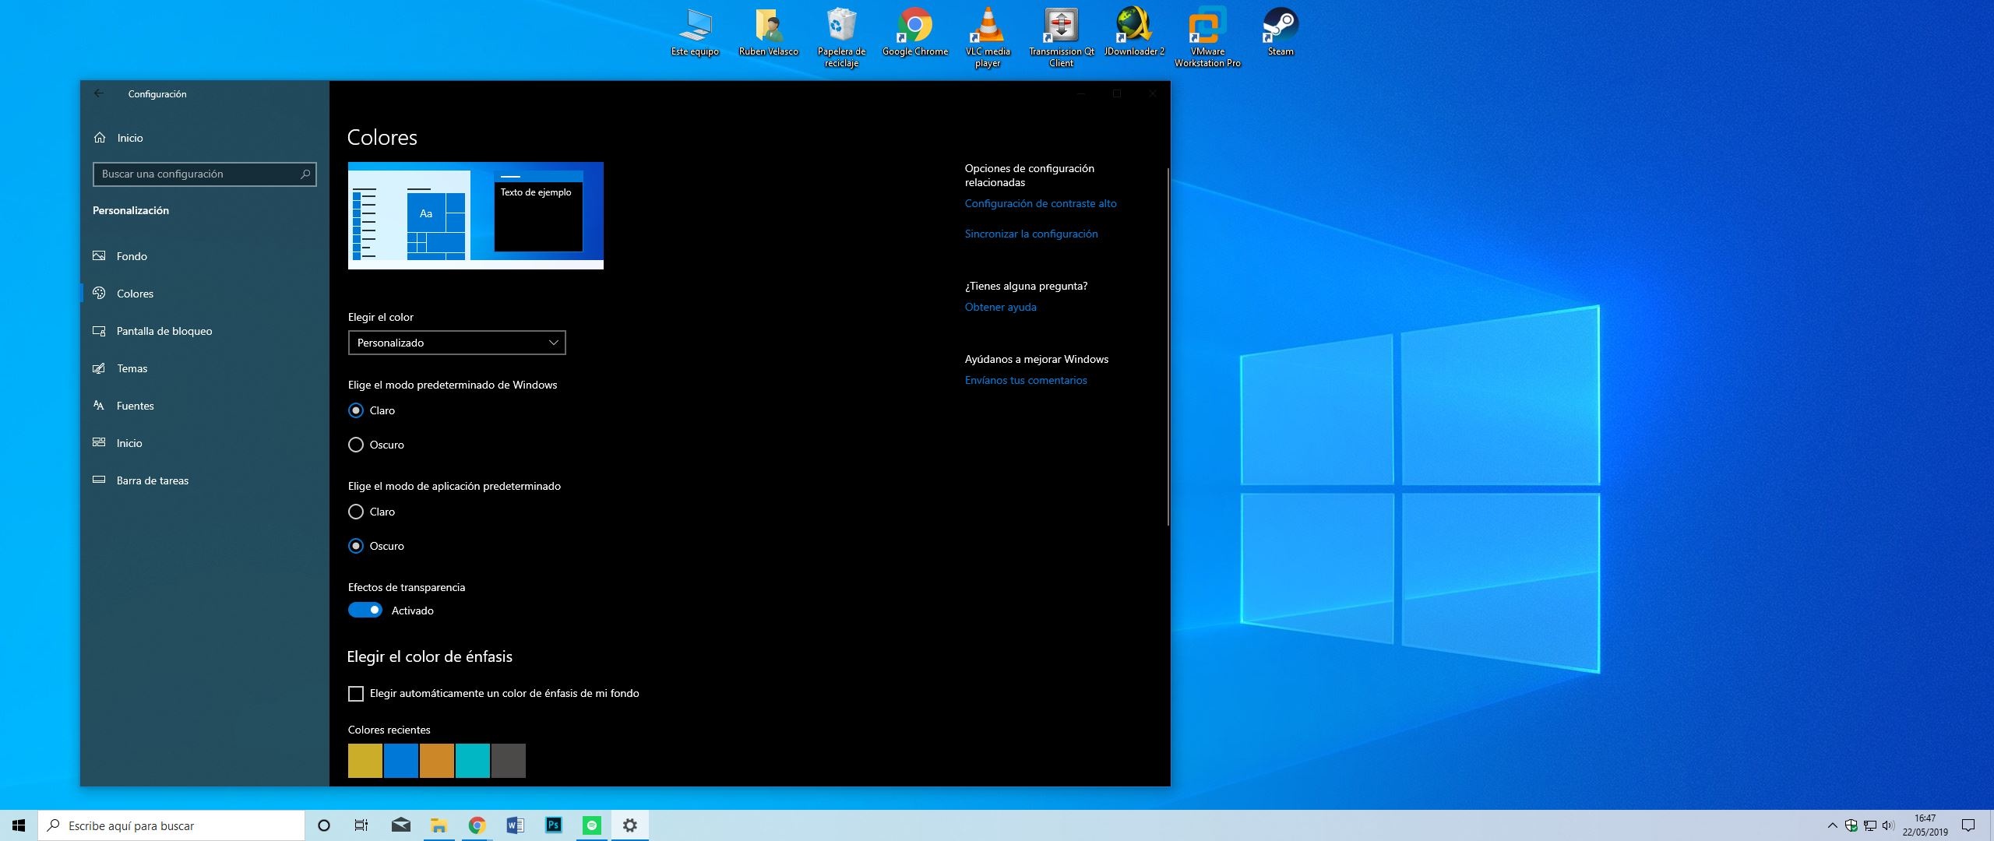Click the back arrow in Configuración
This screenshot has width=1994, height=841.
click(x=99, y=93)
